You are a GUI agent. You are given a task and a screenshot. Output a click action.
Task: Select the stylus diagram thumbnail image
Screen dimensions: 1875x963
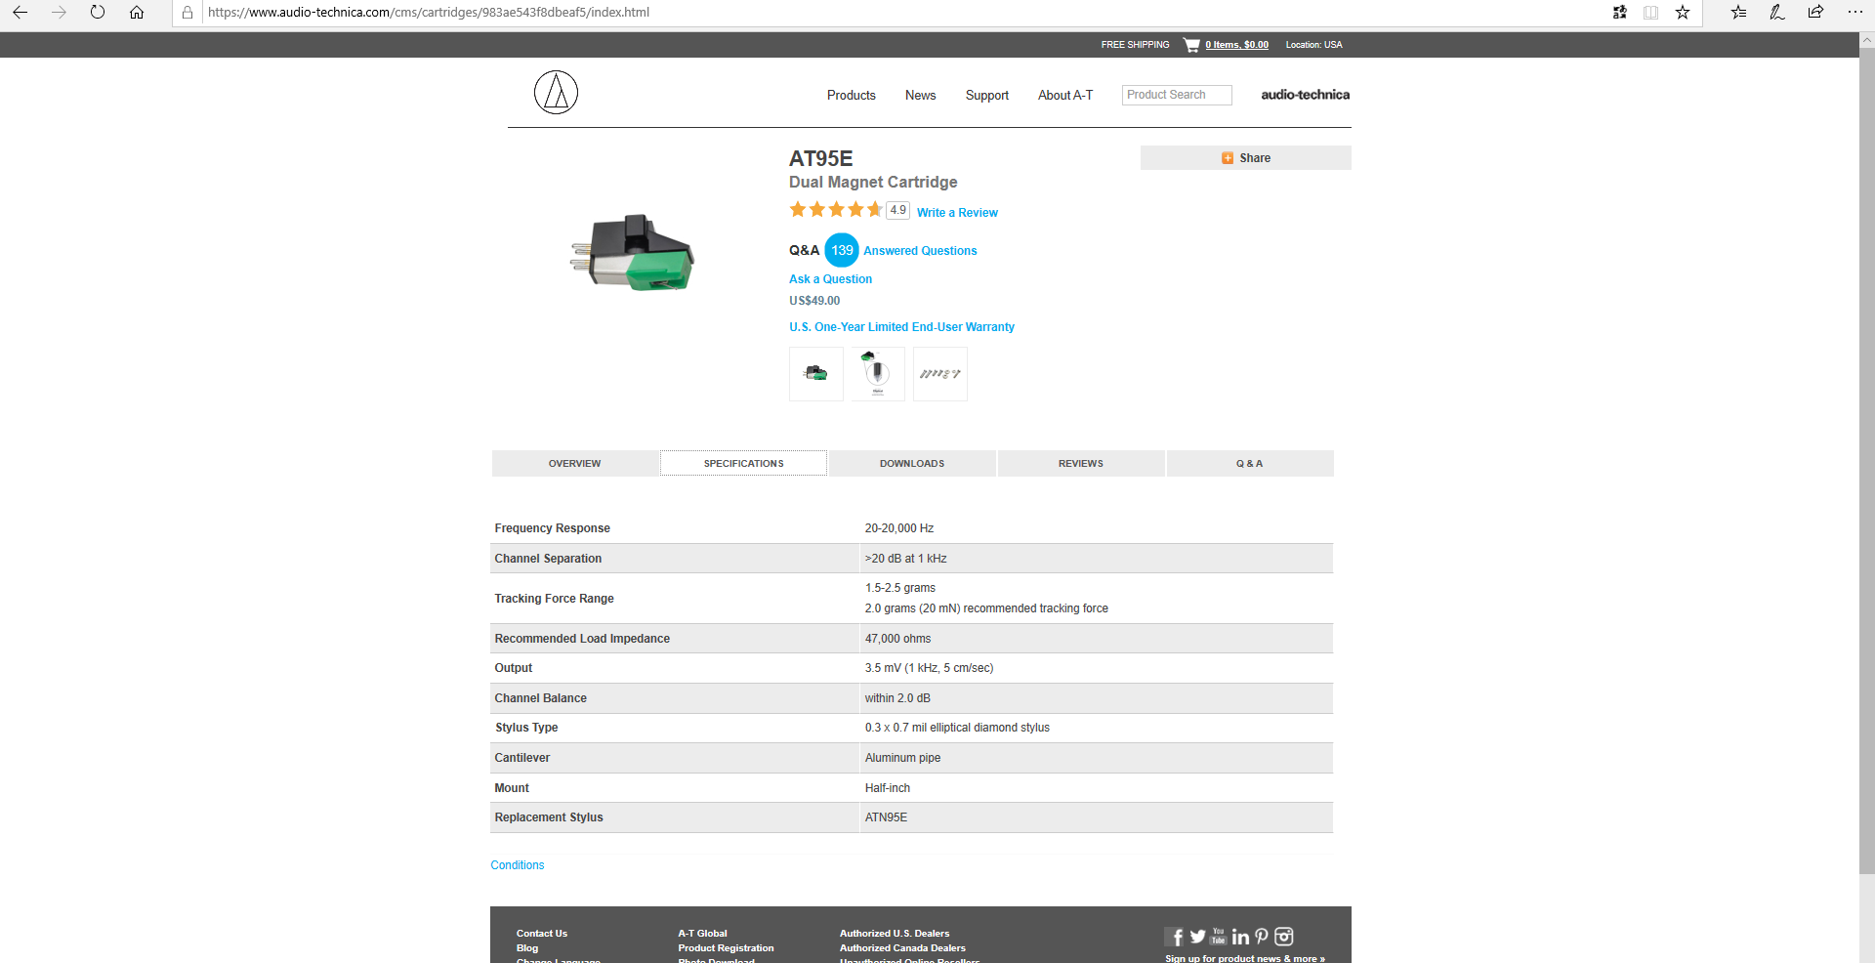878,374
